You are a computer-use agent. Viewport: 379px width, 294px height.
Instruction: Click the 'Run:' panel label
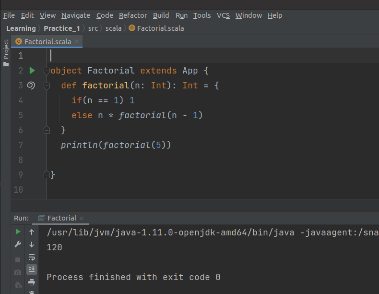[21, 218]
